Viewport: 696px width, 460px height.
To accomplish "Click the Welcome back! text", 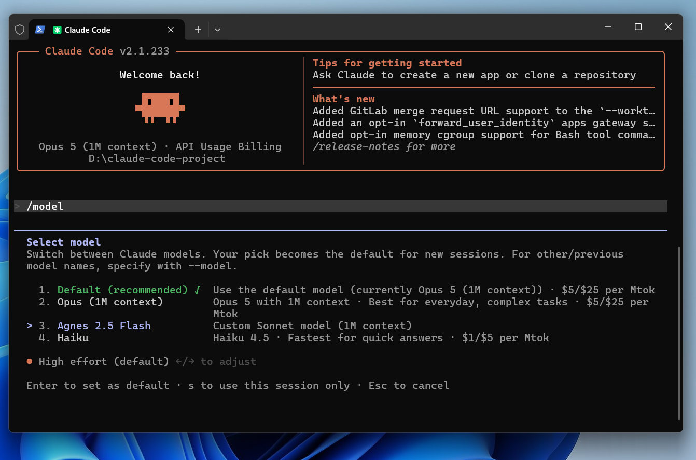I will (x=160, y=75).
